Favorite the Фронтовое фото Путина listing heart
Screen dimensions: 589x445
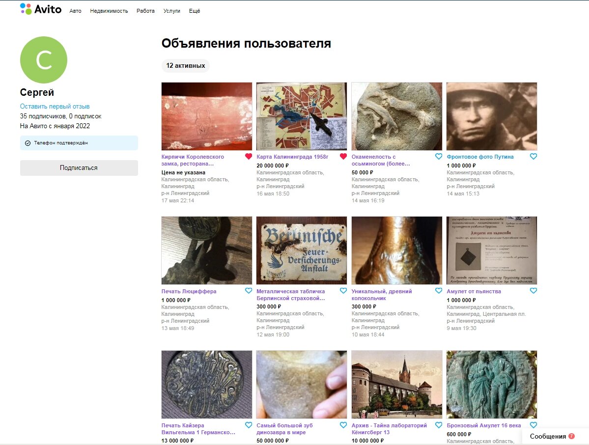pos(533,156)
